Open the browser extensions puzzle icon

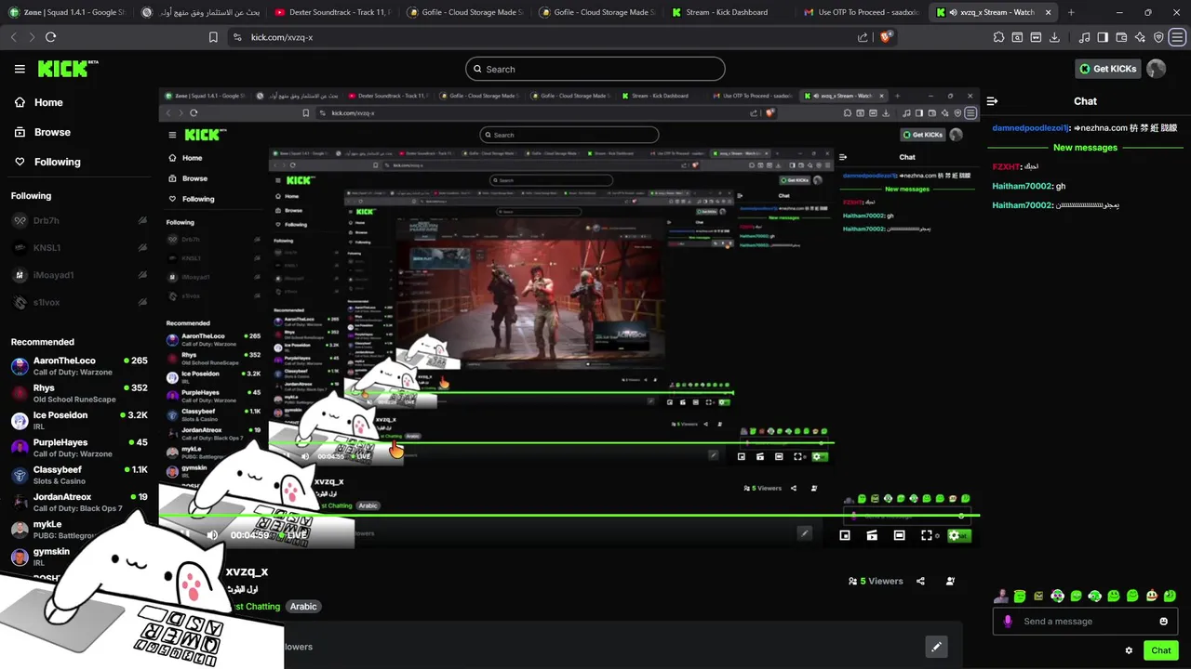point(998,37)
